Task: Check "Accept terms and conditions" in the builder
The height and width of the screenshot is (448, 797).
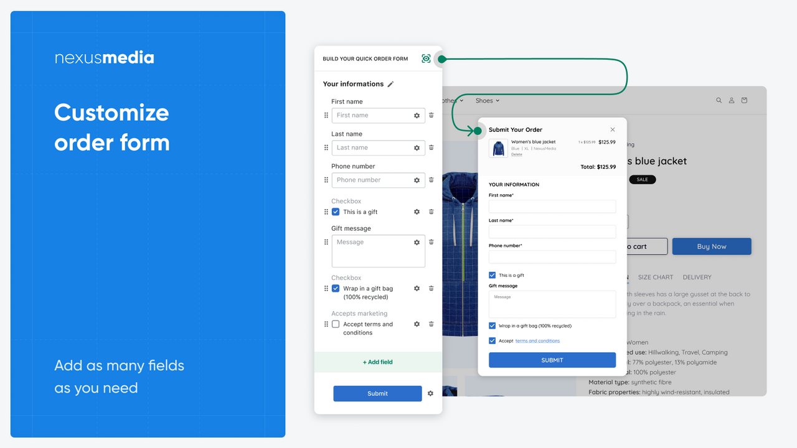Action: tap(336, 324)
